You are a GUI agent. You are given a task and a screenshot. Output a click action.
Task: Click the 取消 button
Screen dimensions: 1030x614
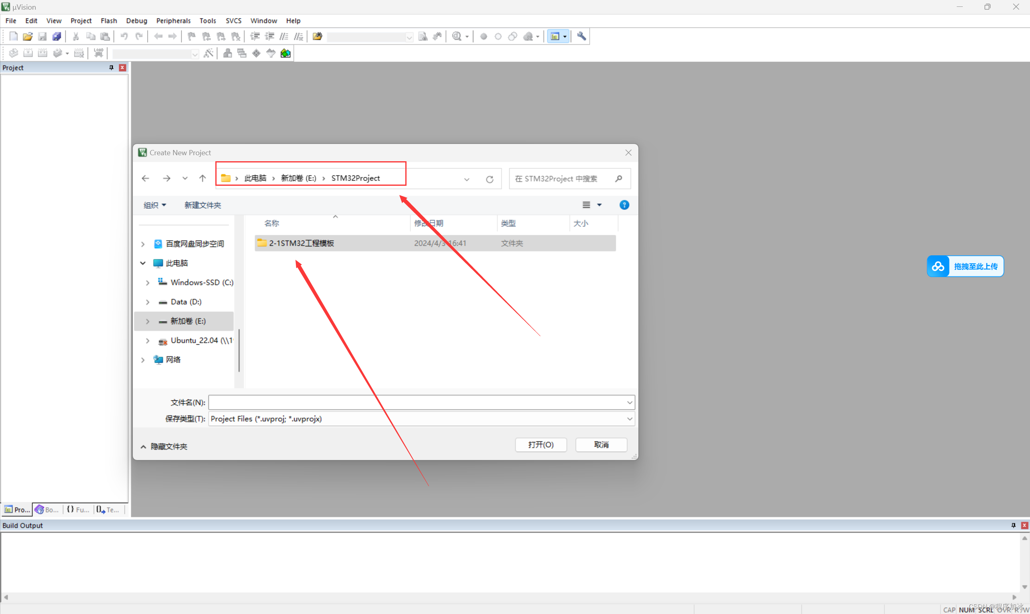(601, 445)
